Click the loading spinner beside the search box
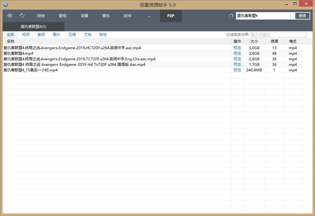 pos(231,16)
